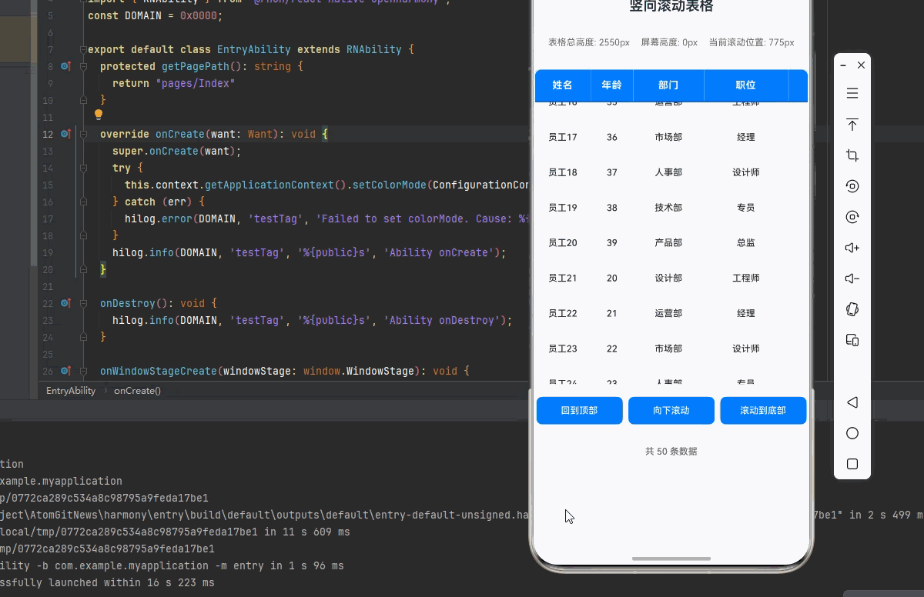
Task: Click onCreate() in the editor breadcrumb
Action: click(138, 391)
